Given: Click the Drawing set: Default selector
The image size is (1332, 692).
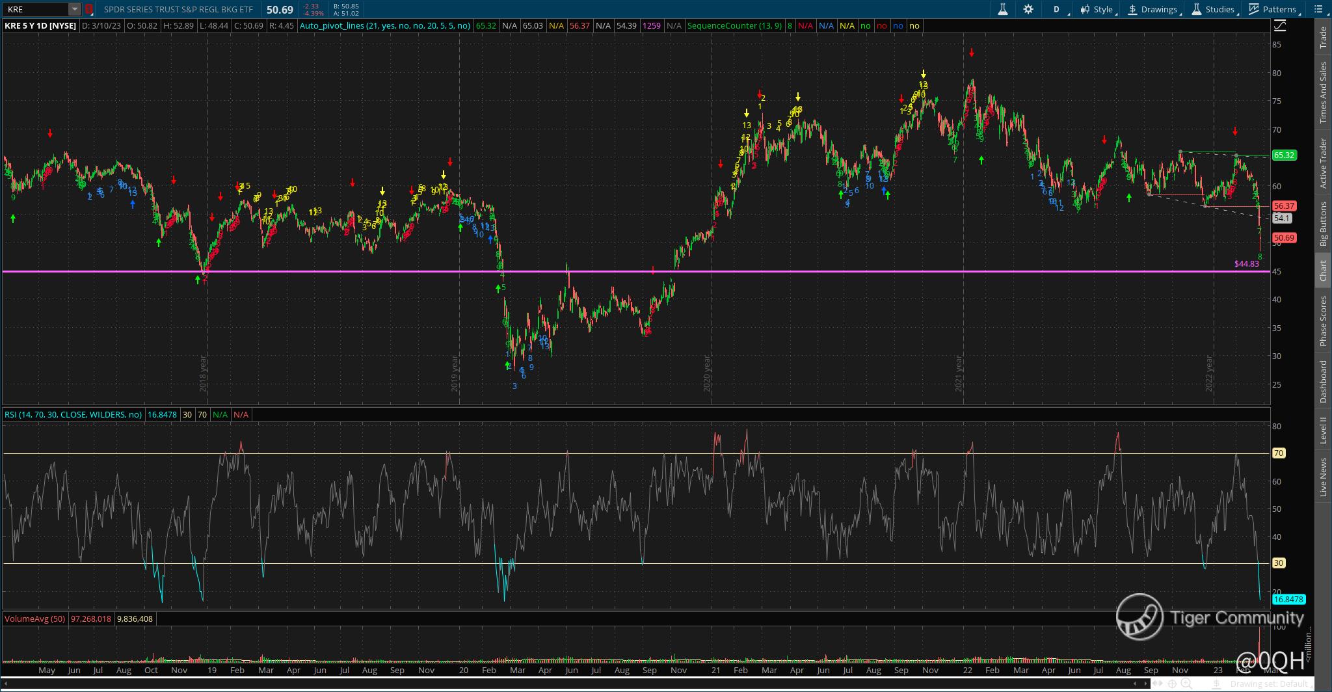Looking at the screenshot, I should click(x=1268, y=684).
